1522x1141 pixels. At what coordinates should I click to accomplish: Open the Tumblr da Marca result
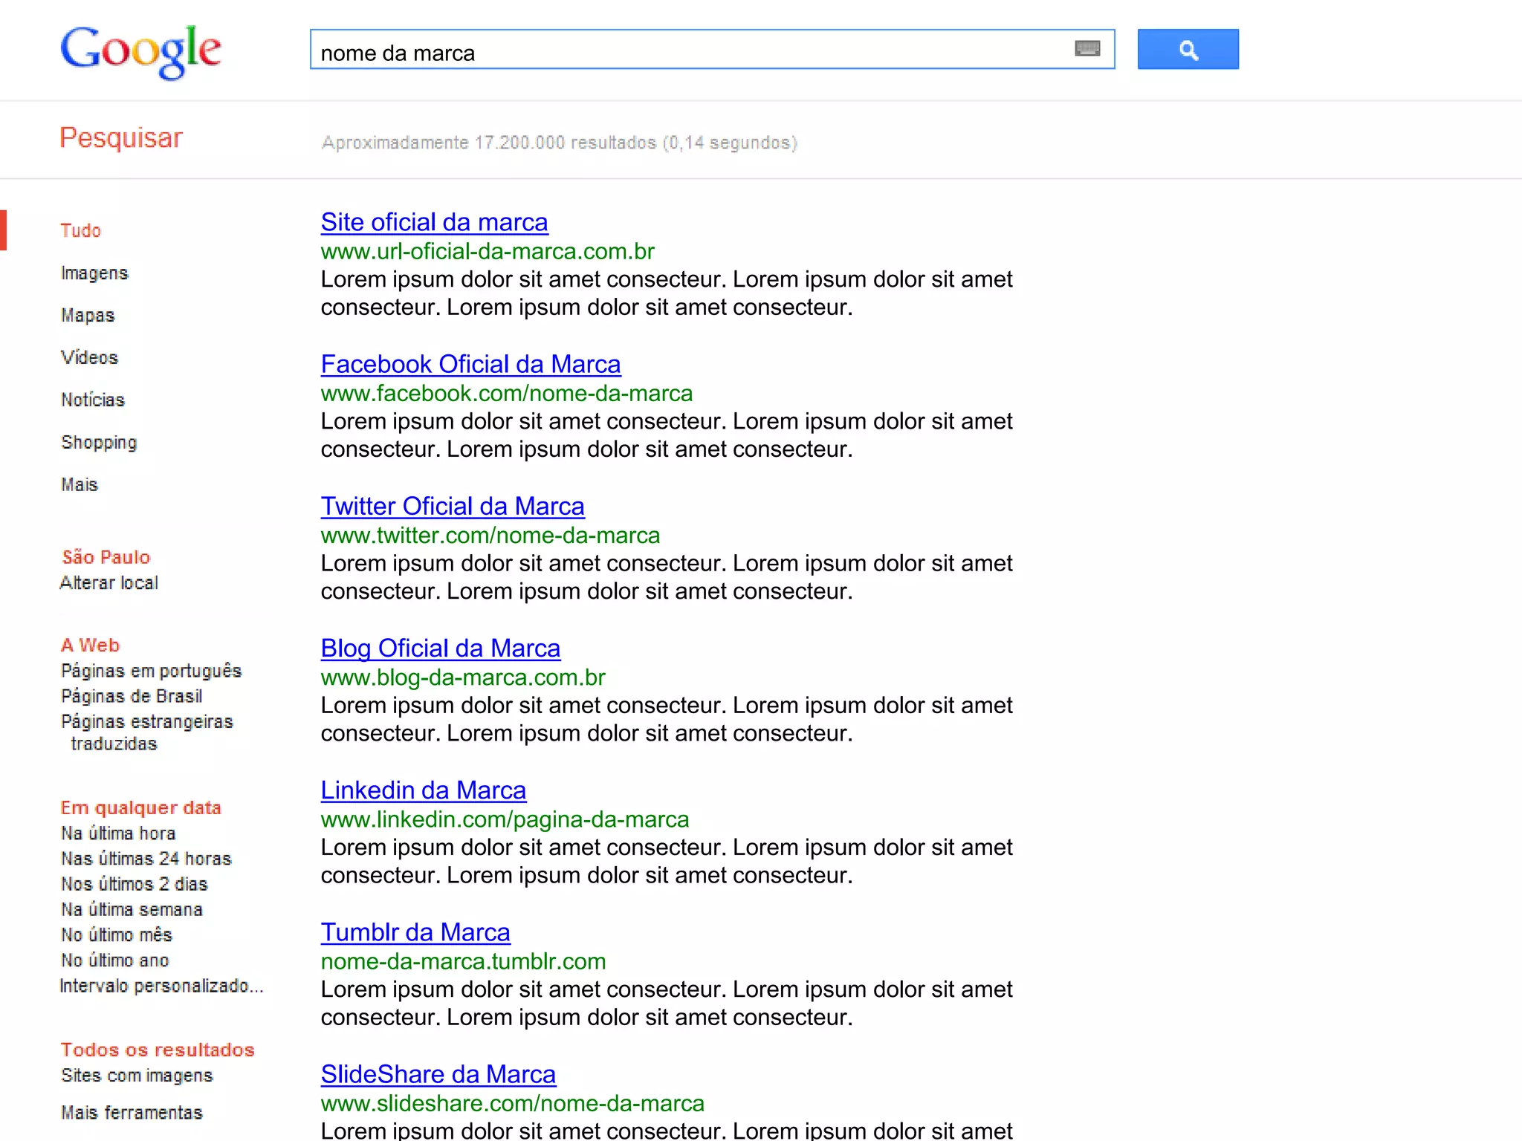[415, 932]
